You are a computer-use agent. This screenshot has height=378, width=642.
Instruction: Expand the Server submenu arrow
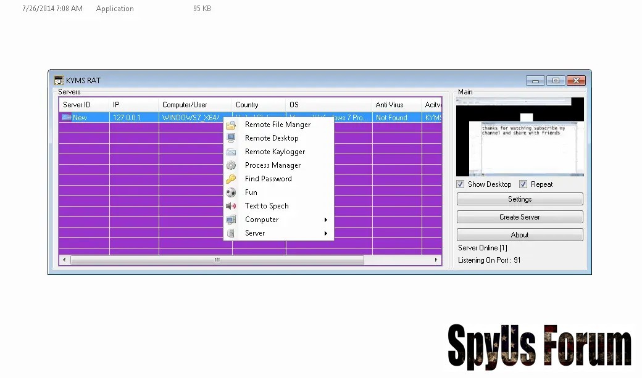[x=325, y=233]
